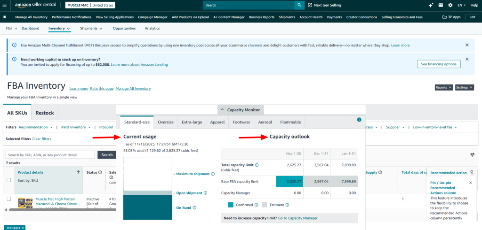Open the settings gear icon
482x230 pixels.
450,5
